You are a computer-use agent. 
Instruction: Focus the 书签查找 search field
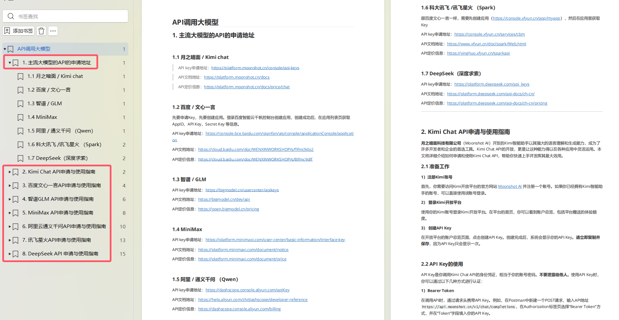point(65,16)
